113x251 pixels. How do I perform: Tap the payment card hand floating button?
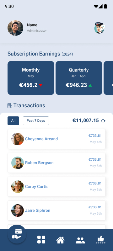[x=17, y=234]
